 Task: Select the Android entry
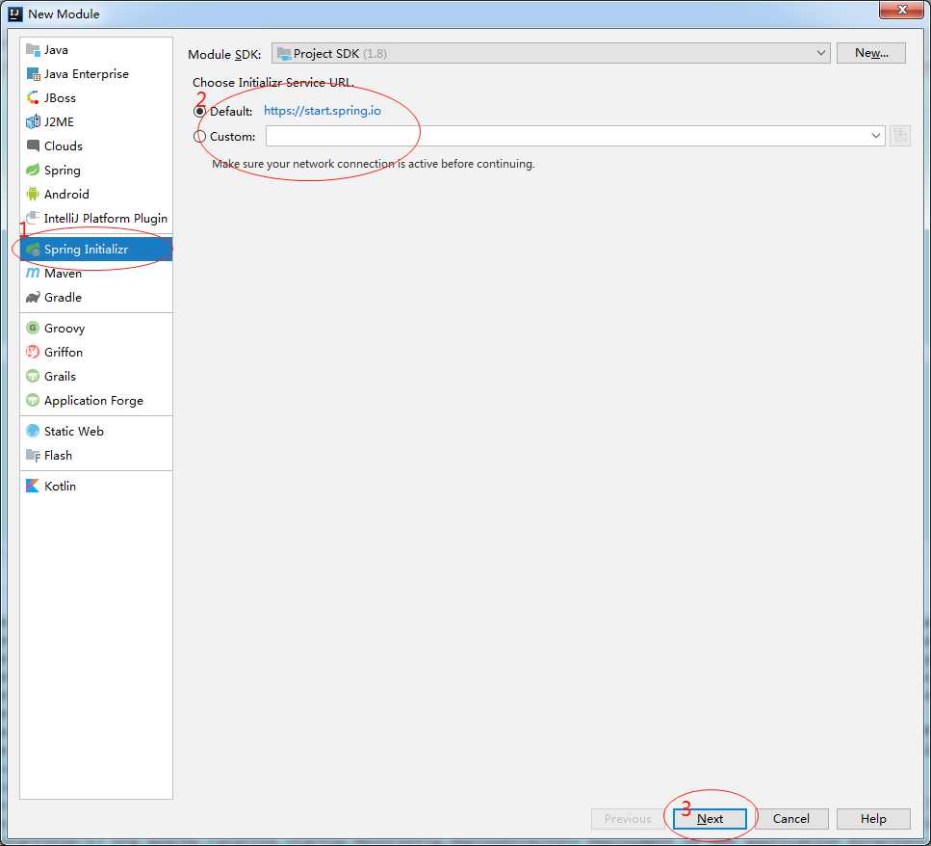[x=96, y=195]
